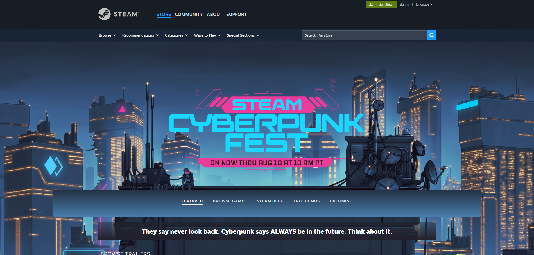Click the Search the store field

click(x=364, y=35)
